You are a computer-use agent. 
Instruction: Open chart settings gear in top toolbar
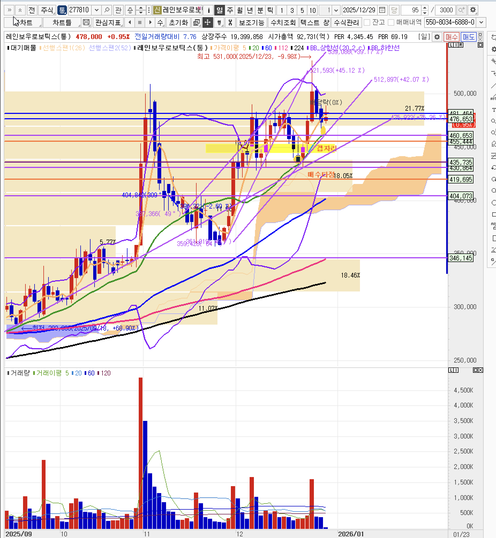click(473, 10)
